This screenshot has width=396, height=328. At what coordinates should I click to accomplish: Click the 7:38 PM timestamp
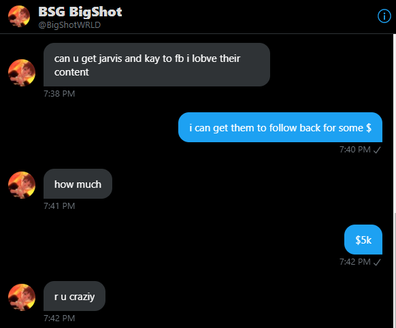pyautogui.click(x=59, y=94)
